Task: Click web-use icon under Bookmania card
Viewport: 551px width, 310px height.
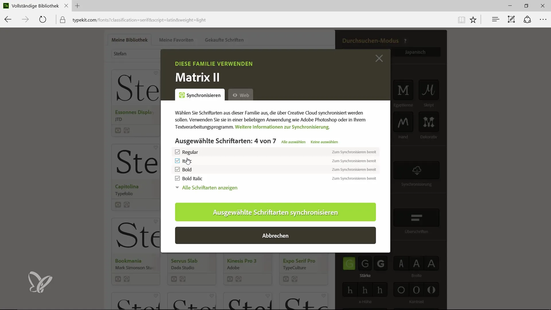Action: click(x=118, y=279)
